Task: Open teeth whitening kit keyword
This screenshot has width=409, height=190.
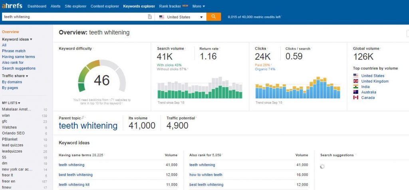Action: tap(74, 184)
